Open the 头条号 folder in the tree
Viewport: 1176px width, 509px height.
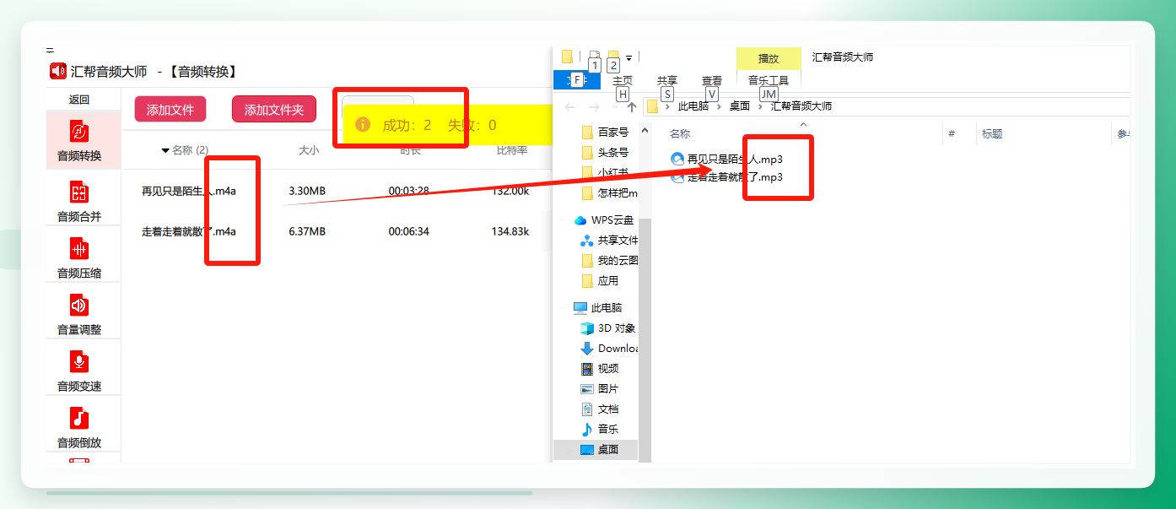point(605,153)
